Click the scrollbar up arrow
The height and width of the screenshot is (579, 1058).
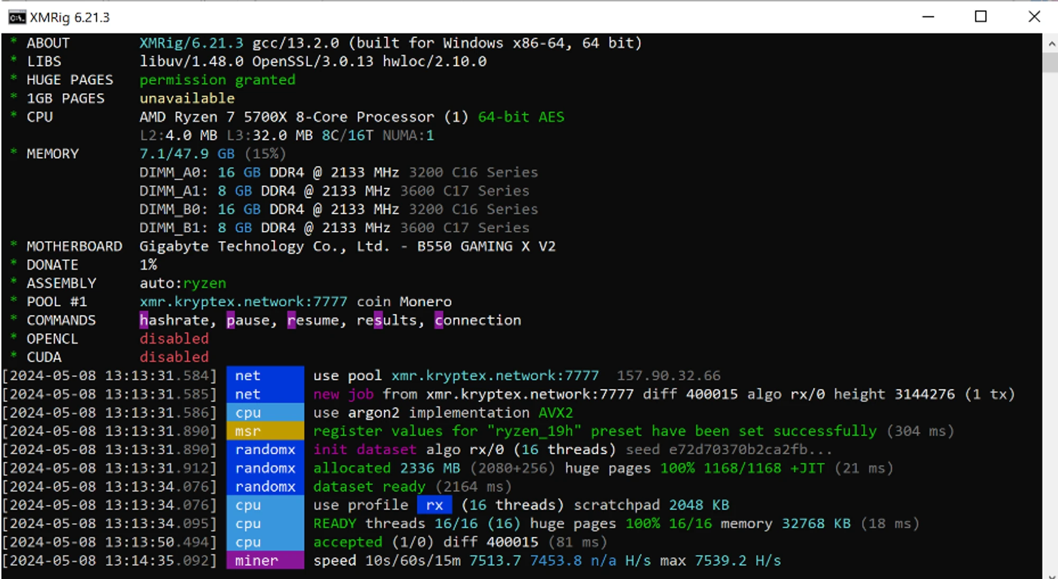(1051, 44)
